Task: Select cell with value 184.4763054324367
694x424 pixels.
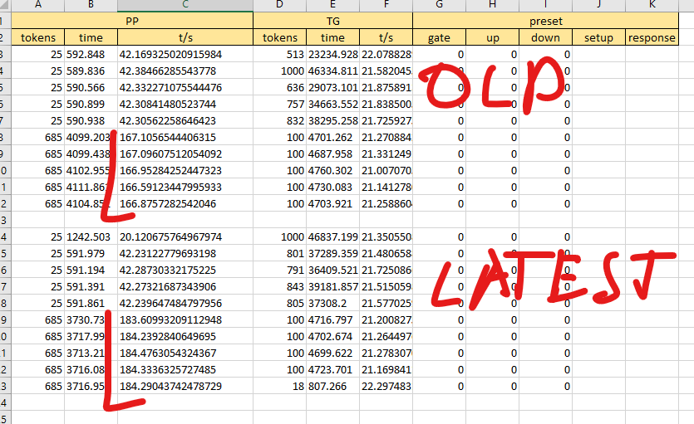Action: 185,353
